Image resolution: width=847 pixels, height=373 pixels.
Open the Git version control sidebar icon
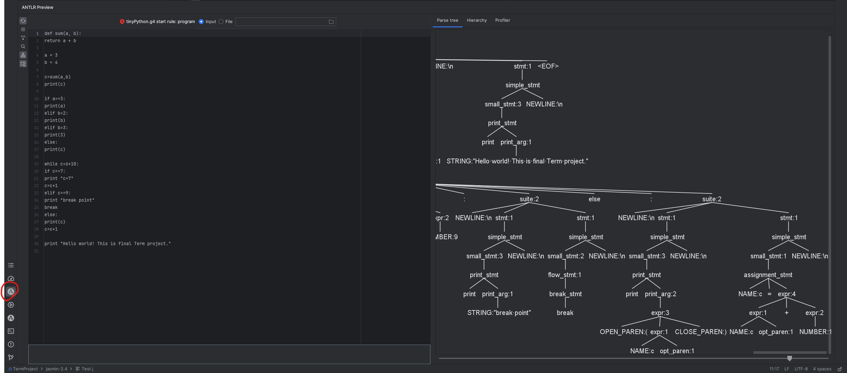[x=11, y=358]
